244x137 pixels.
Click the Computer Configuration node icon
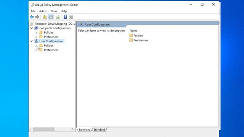click(36, 28)
